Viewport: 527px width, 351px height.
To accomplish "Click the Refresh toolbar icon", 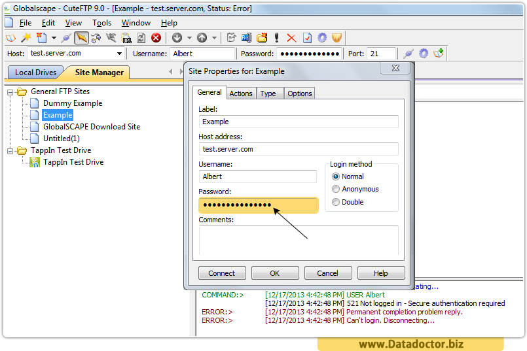I will 141,38.
